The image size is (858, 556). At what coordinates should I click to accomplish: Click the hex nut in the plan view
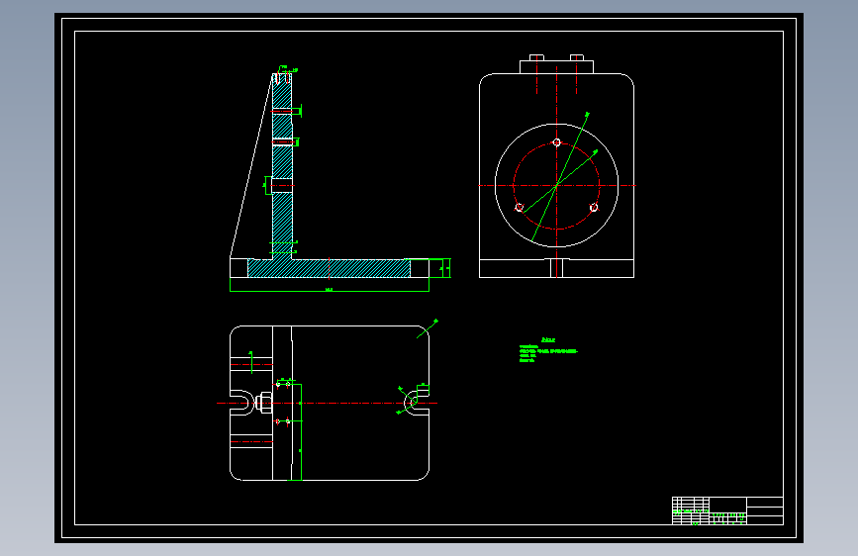point(264,404)
